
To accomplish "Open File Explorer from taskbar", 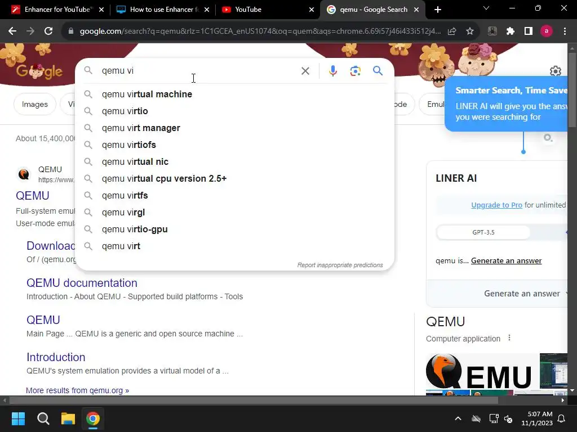I will pos(68,418).
